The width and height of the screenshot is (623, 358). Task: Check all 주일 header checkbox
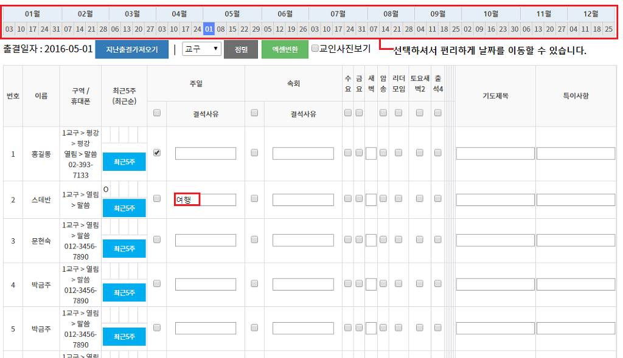[x=157, y=112]
